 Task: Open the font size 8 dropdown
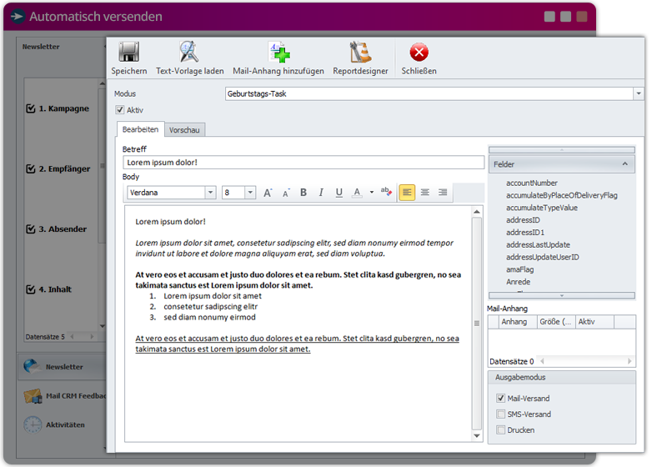(250, 193)
